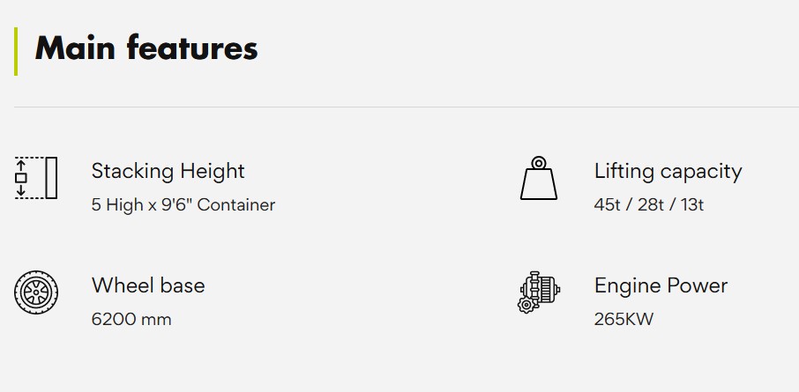Screen dimensions: 799x392
Task: Select the Main features heading
Action: tap(146, 48)
